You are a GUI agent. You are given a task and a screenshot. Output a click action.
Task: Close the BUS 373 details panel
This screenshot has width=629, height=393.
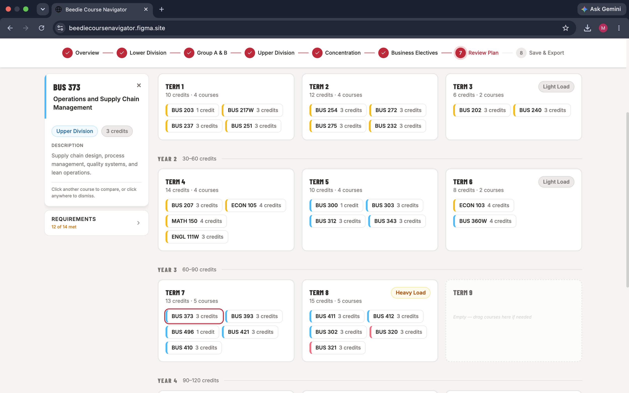139,85
